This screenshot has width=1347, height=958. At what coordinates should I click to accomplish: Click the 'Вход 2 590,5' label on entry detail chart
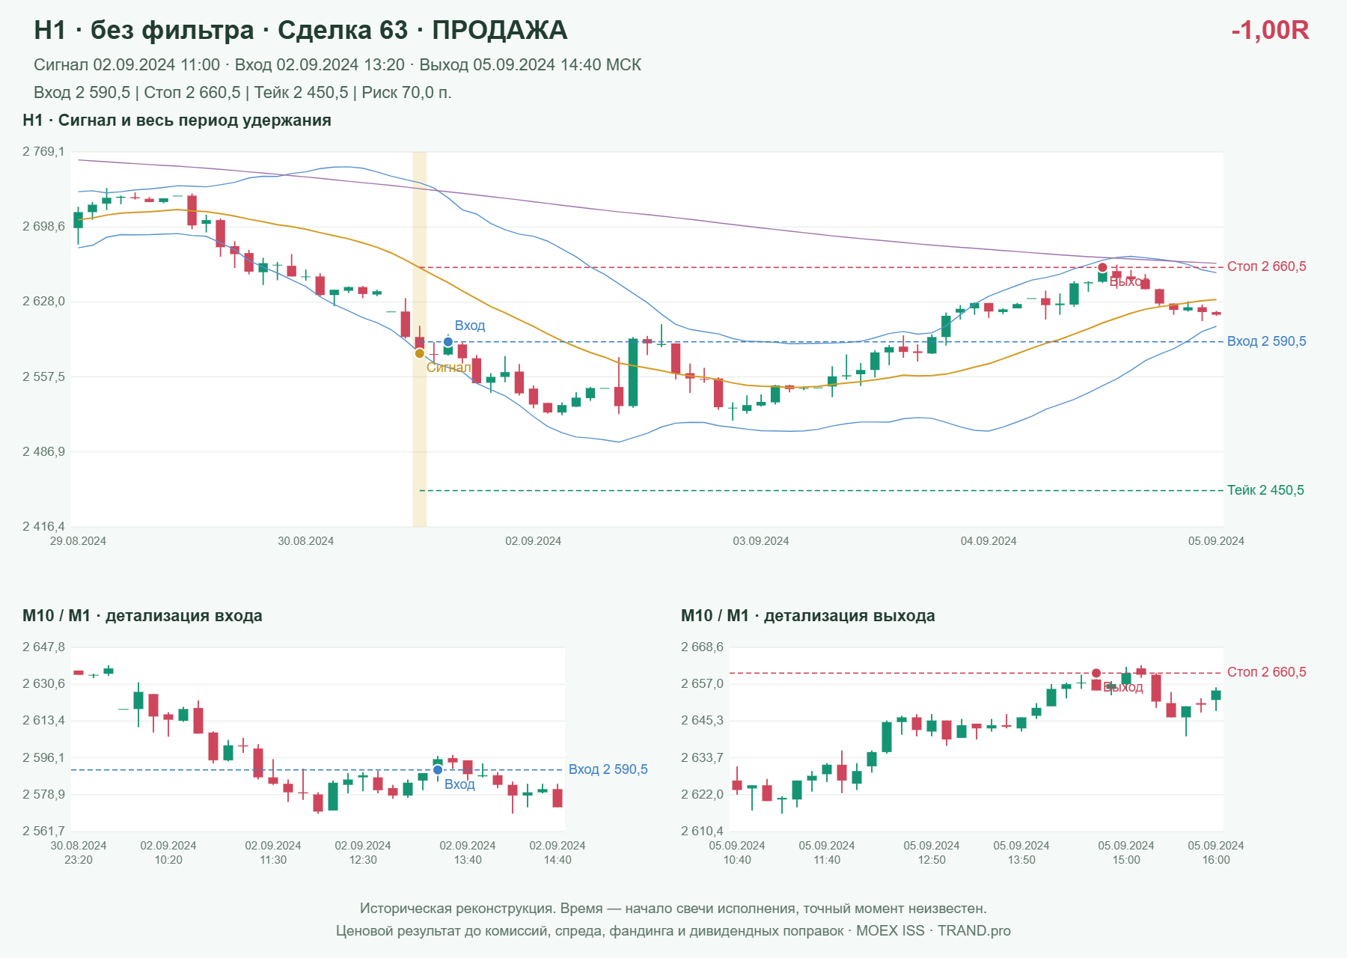pyautogui.click(x=608, y=769)
